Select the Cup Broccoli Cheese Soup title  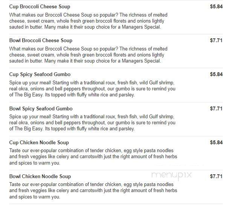coord(40,7)
